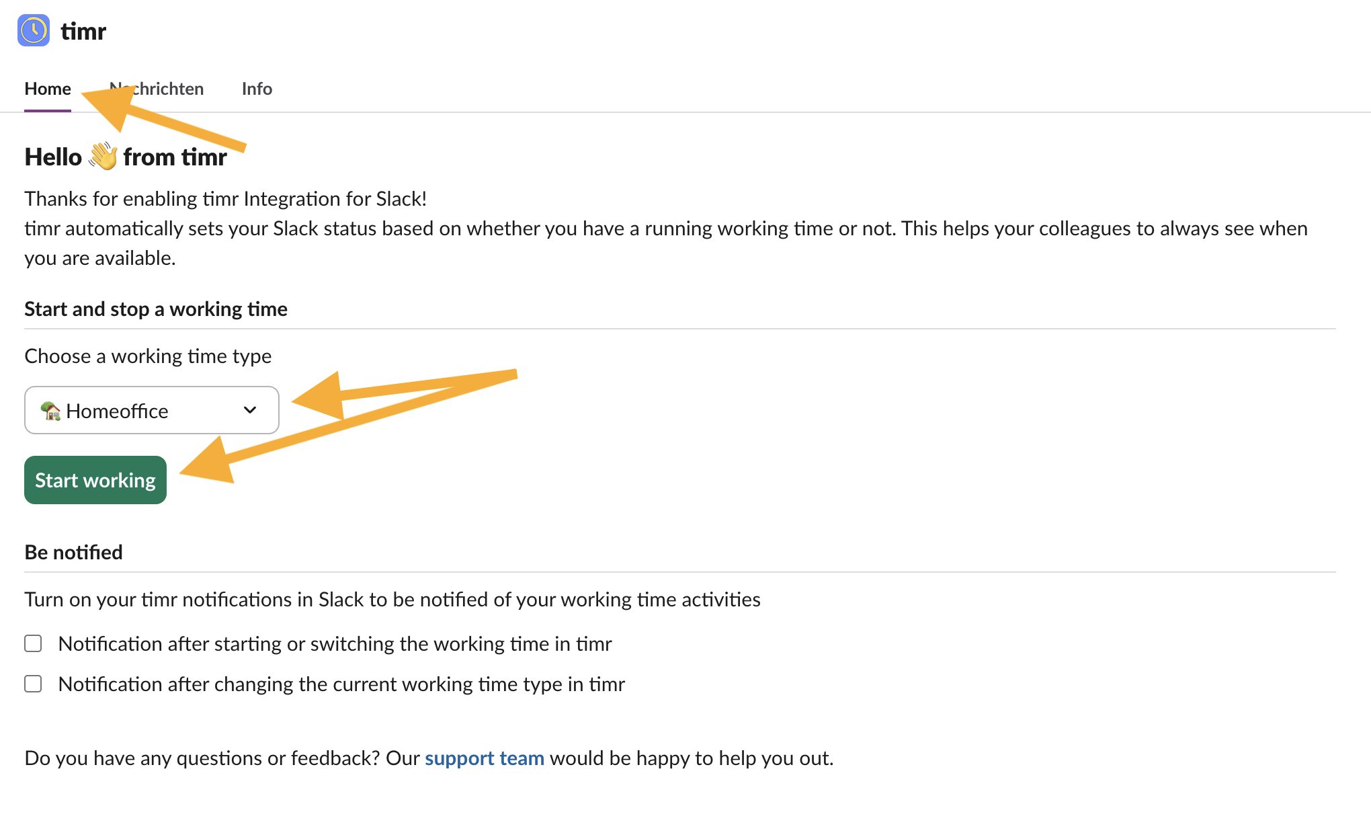
Task: Click the 'Hello from timr' heading
Action: coord(126,157)
